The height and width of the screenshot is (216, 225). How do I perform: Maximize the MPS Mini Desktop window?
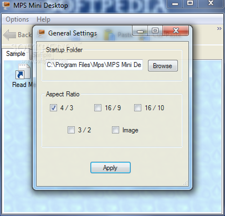(x=190, y=3)
